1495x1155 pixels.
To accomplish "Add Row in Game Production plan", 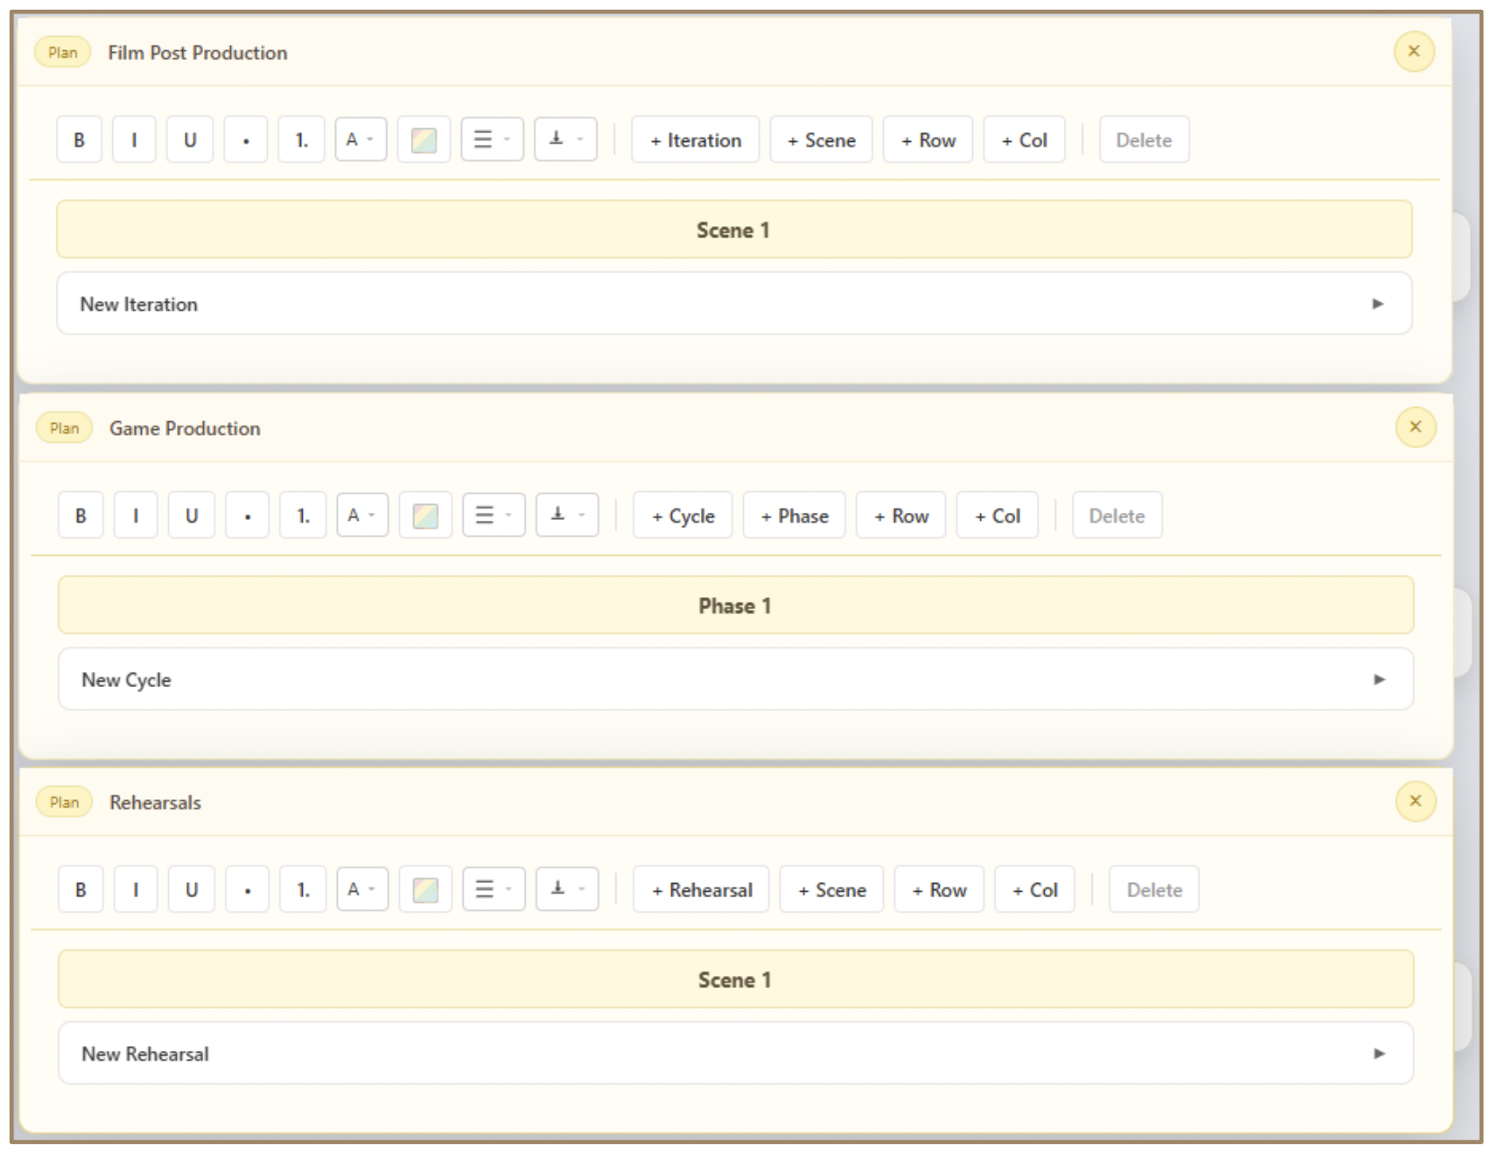I will (901, 516).
